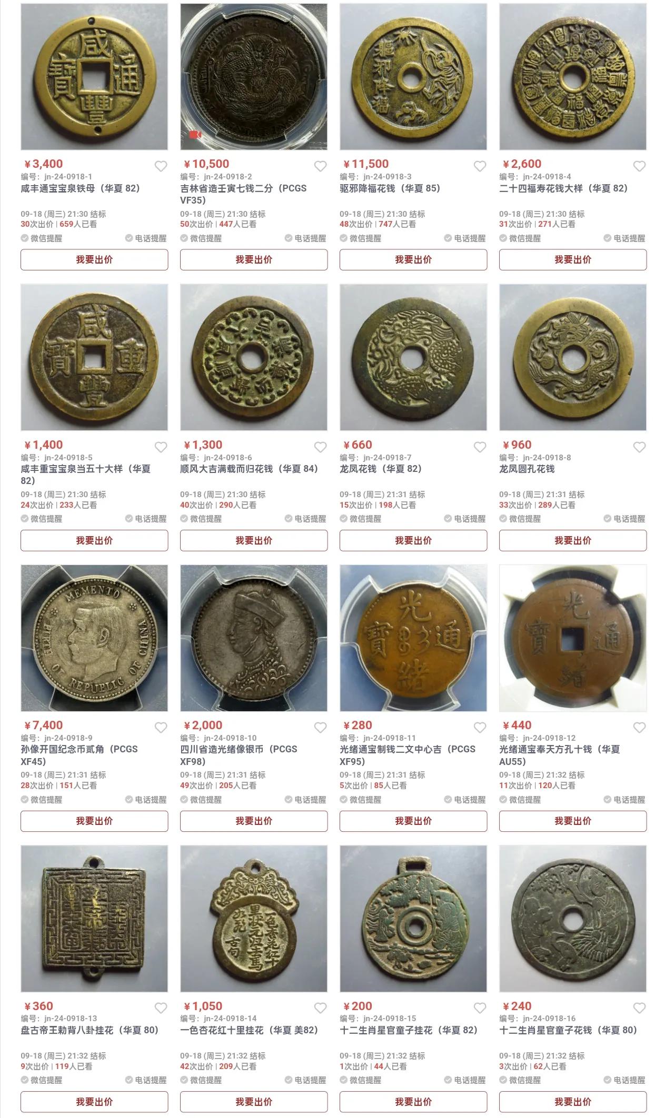
Task: Enable 微信提醒 for 咸丰通宝宝泉铁母
Action: 42,238
